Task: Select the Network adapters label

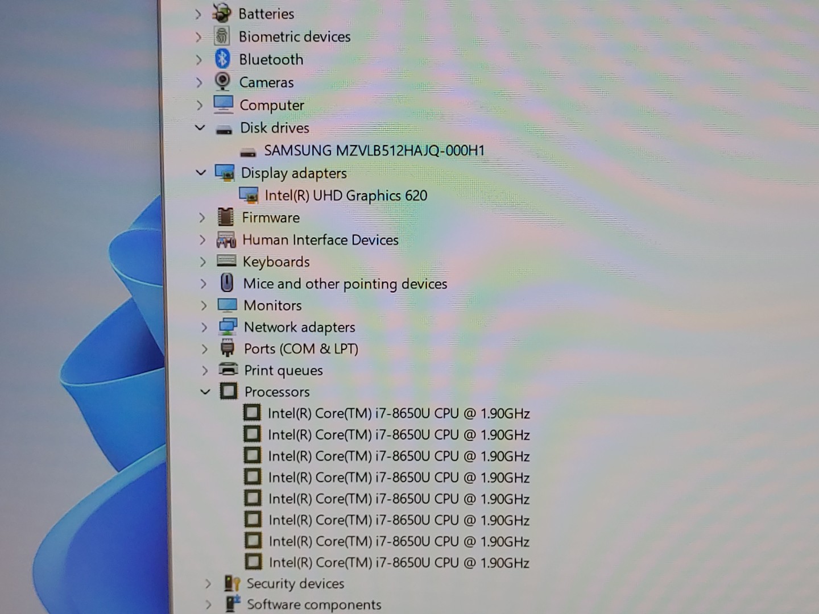Action: pos(299,327)
